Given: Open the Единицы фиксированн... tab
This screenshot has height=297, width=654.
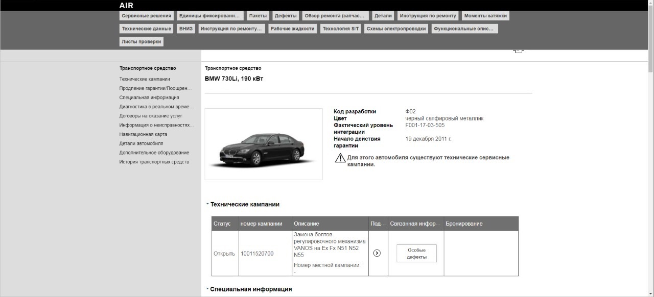Looking at the screenshot, I should (210, 16).
